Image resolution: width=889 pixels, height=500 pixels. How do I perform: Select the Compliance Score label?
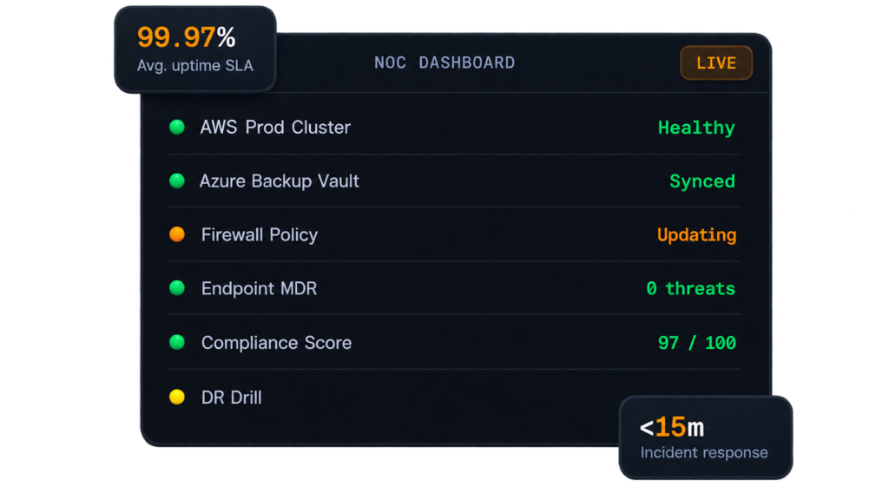tap(276, 342)
